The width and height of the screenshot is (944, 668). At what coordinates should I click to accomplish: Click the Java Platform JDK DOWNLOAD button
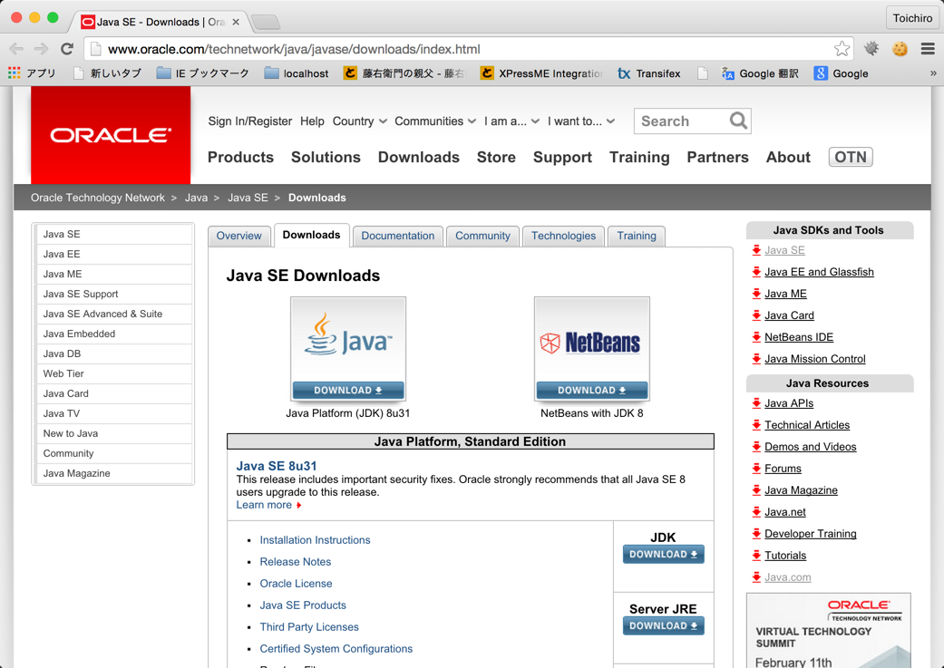(x=348, y=390)
